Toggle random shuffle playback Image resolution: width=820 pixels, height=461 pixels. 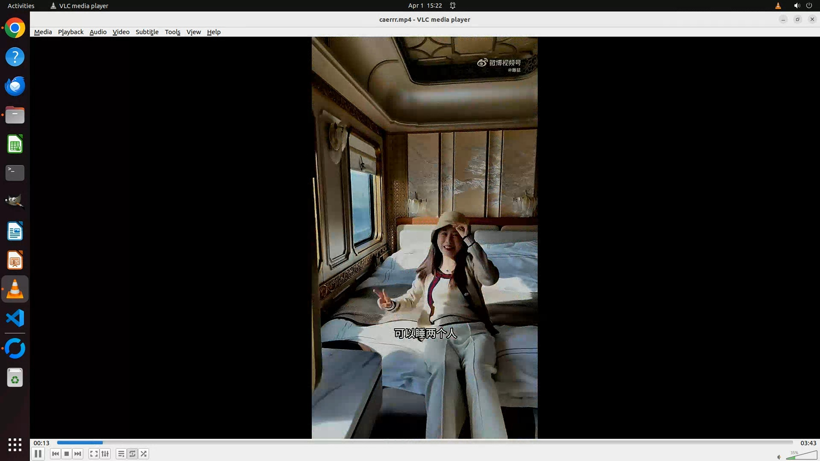click(x=144, y=454)
